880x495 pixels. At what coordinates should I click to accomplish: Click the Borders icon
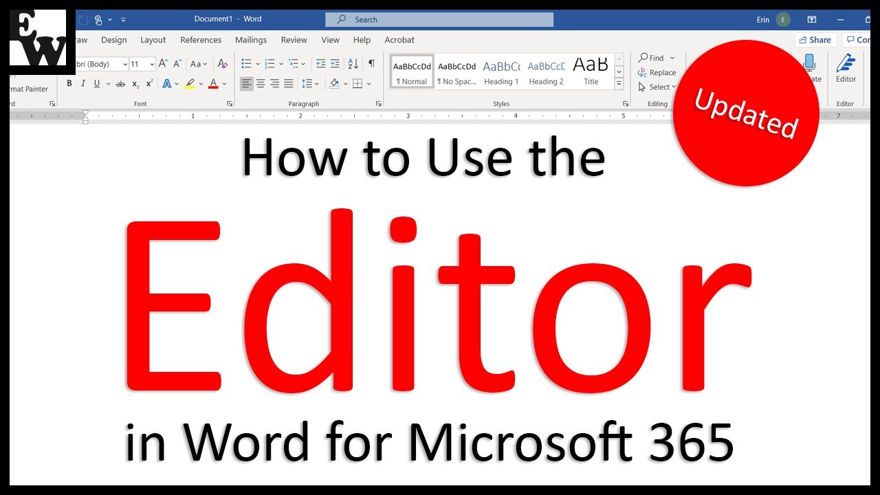(x=357, y=84)
